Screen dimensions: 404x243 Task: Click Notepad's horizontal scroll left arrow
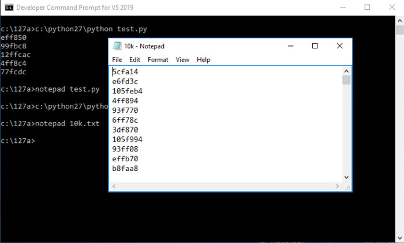point(114,186)
